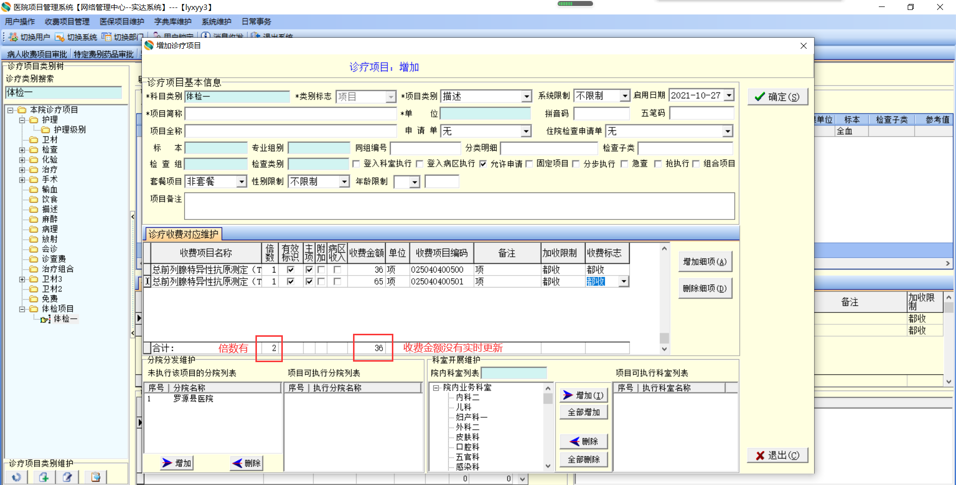
Task: Click the 护理 folder icon in tree
Action: click(x=34, y=120)
